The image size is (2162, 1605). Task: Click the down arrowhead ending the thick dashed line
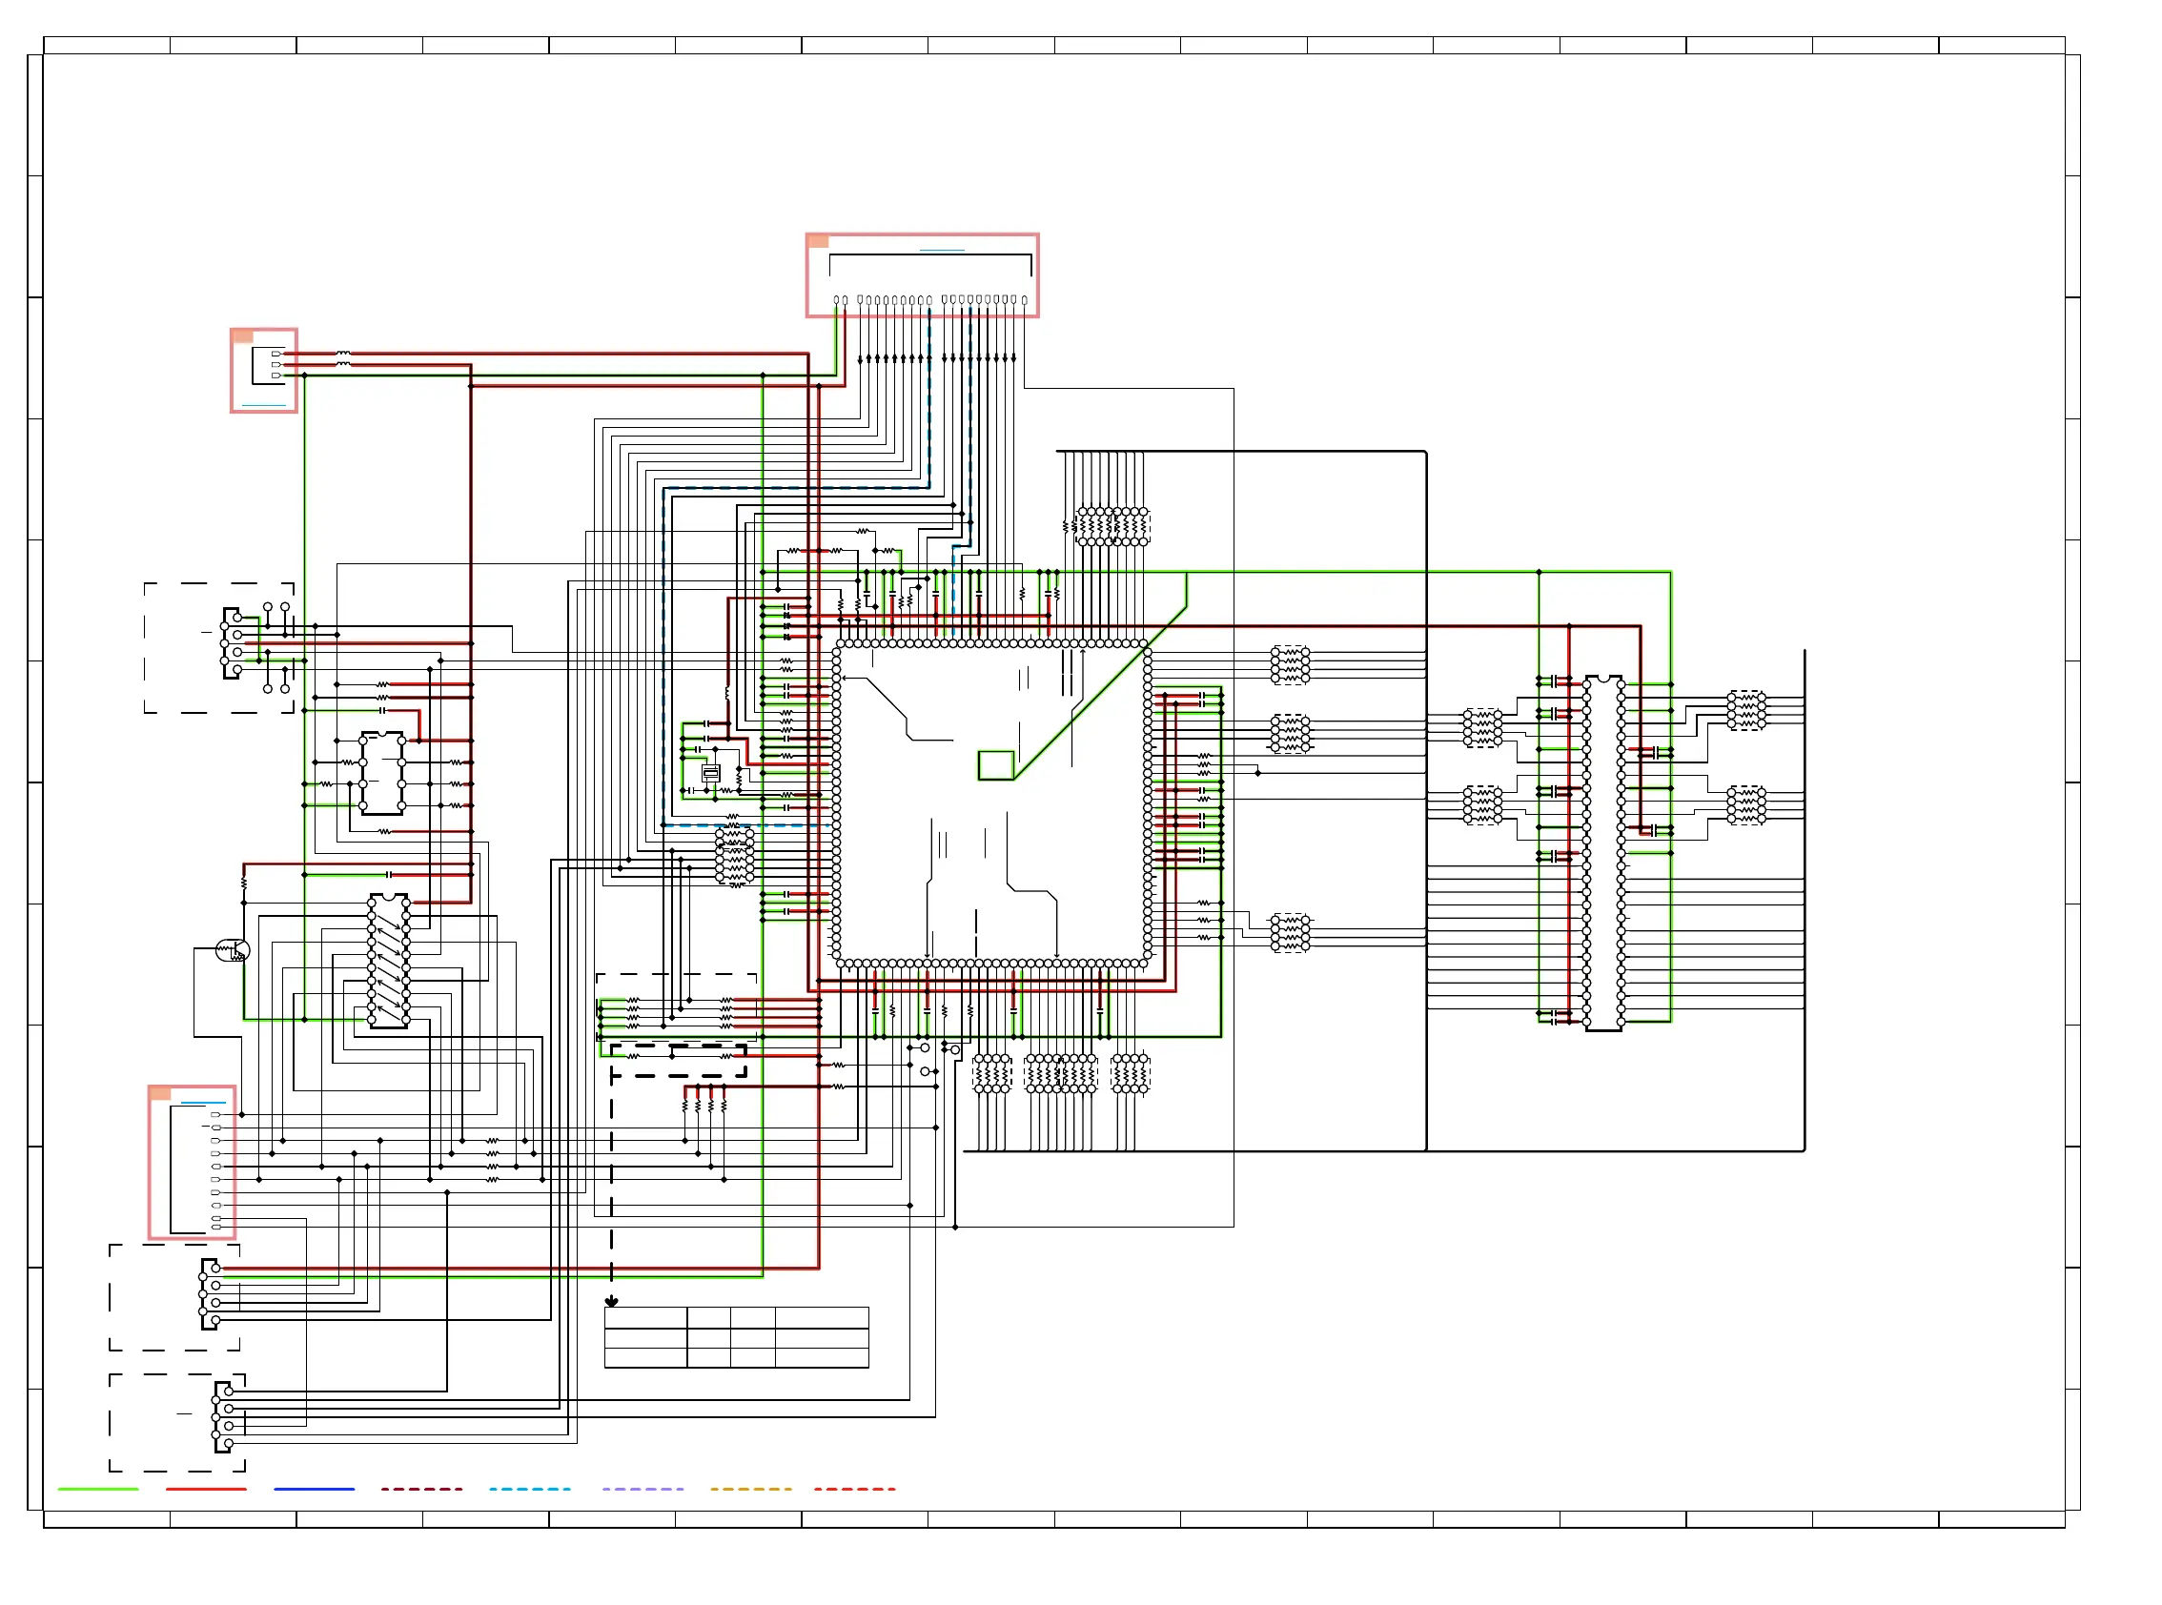pyautogui.click(x=611, y=1301)
